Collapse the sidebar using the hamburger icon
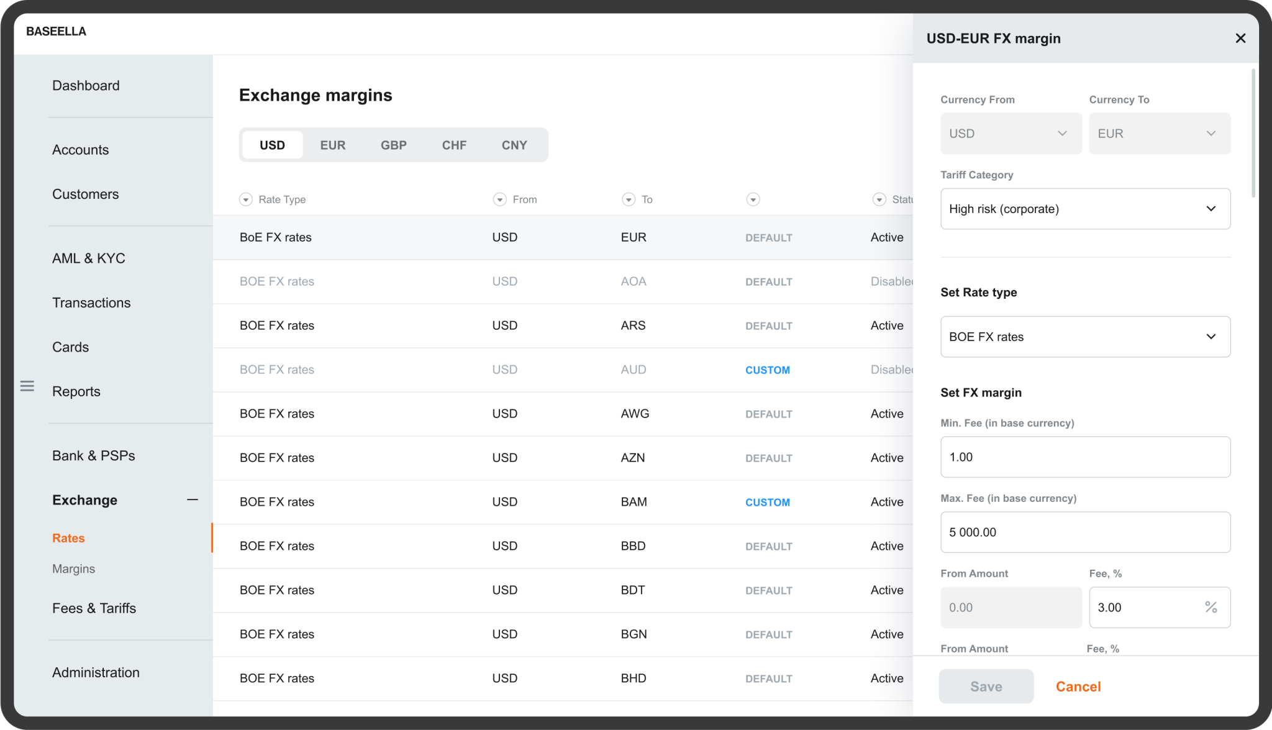 [x=27, y=386]
